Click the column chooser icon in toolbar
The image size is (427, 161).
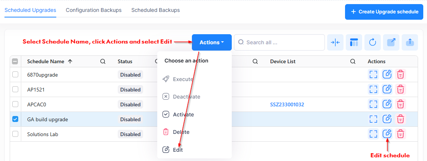click(x=354, y=42)
